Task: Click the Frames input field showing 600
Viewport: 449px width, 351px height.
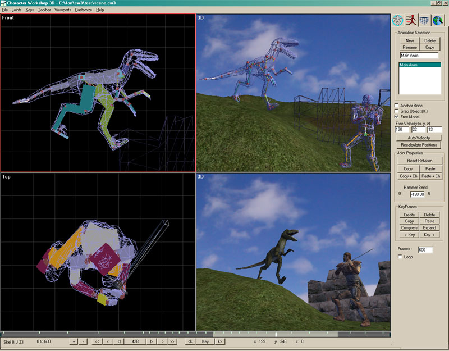Action: [425, 249]
